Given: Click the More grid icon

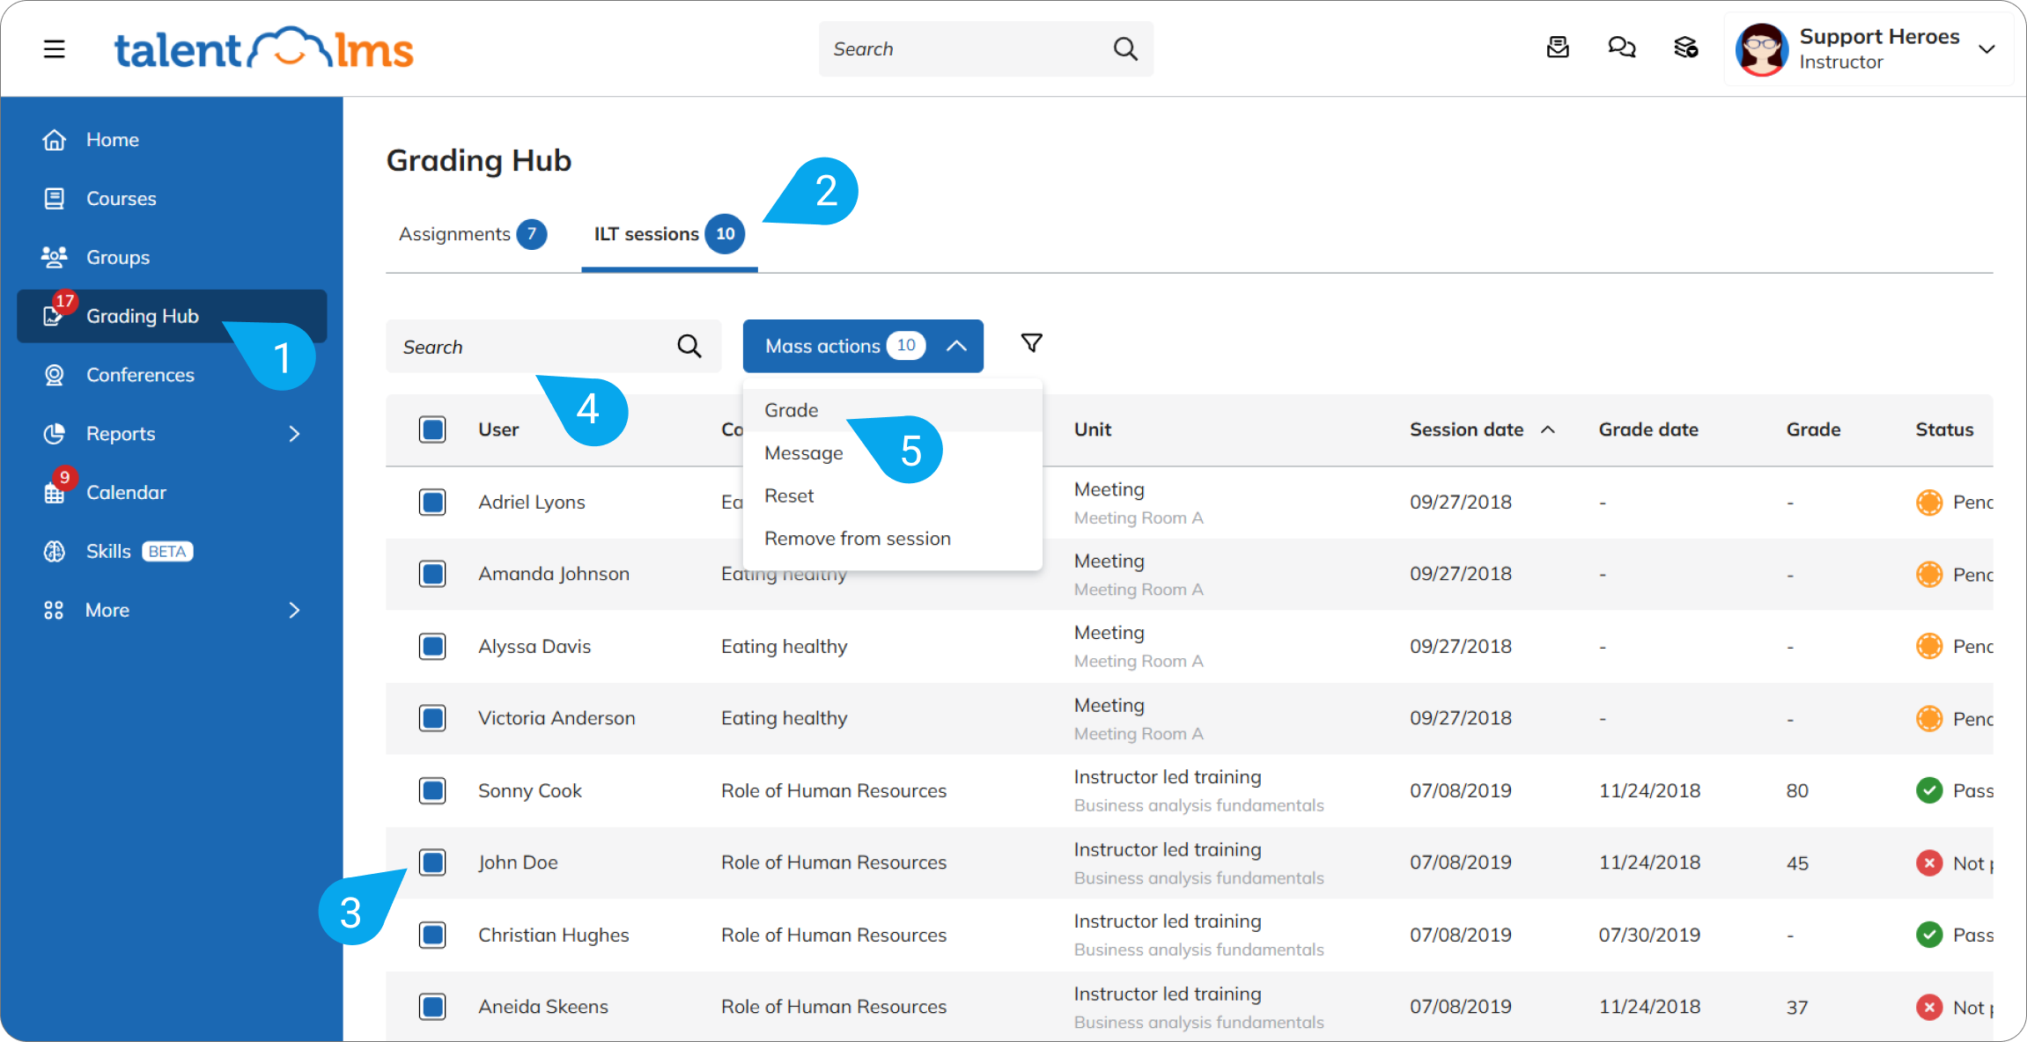Looking at the screenshot, I should [x=54, y=610].
